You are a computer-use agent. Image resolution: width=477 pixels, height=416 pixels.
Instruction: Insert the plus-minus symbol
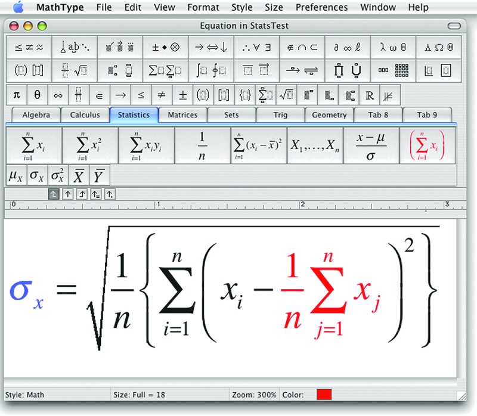tap(182, 95)
